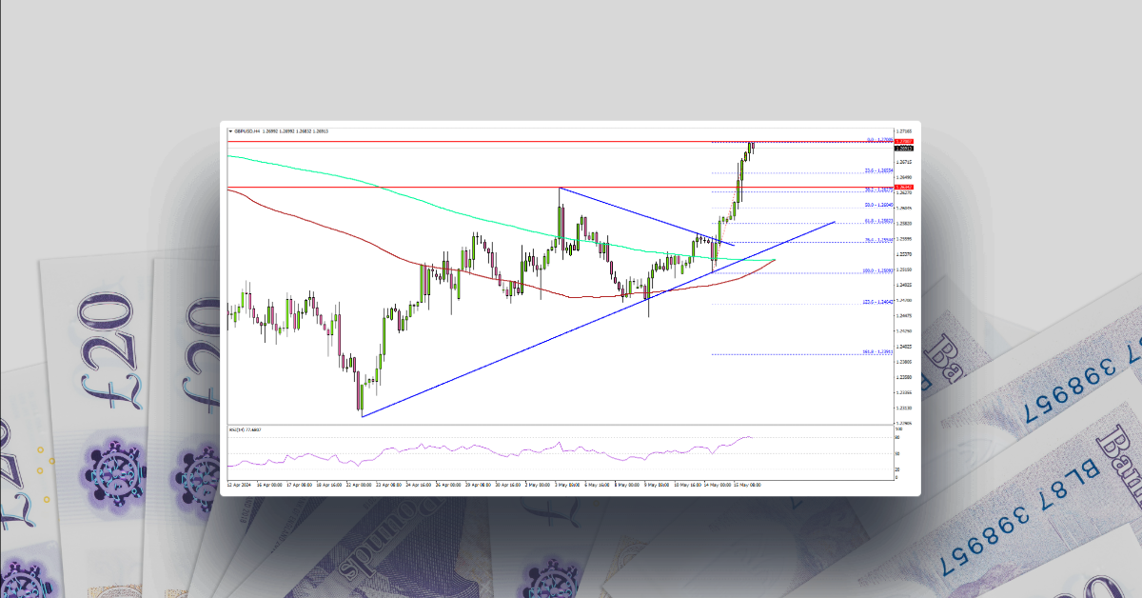Click the GBPUSD,H4 chart title text
This screenshot has height=598, width=1142.
point(259,131)
